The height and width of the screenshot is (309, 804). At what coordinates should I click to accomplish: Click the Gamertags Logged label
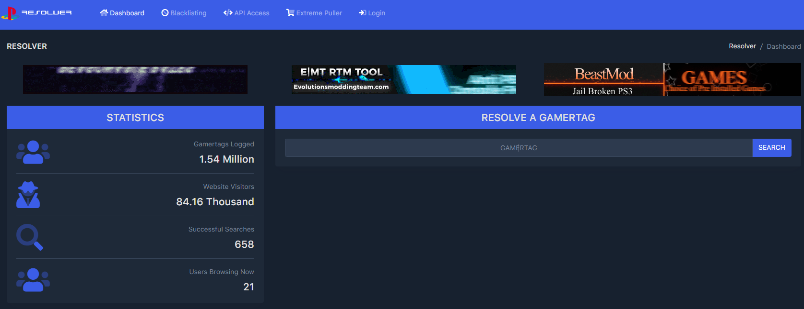pos(224,144)
